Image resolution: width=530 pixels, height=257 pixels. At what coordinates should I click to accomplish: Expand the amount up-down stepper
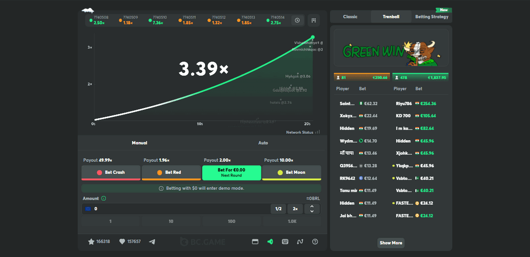pos(312,209)
